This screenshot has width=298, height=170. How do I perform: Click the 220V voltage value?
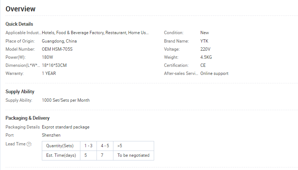[205, 49]
